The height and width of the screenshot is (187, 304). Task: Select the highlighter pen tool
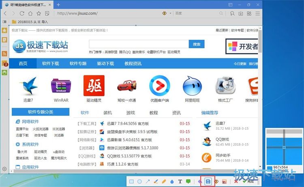click(164, 182)
